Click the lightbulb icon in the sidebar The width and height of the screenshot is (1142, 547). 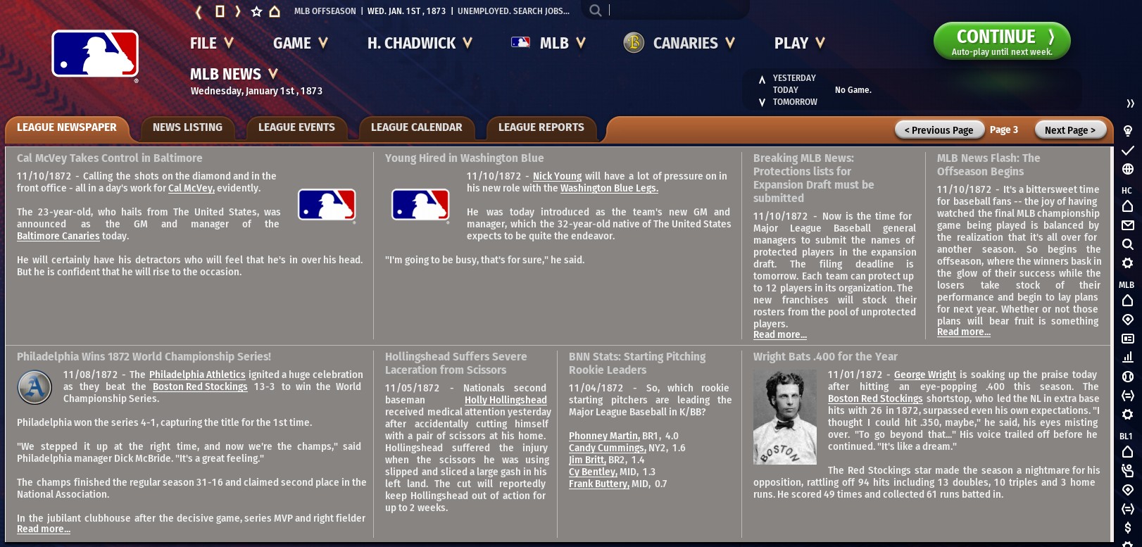coord(1127,131)
